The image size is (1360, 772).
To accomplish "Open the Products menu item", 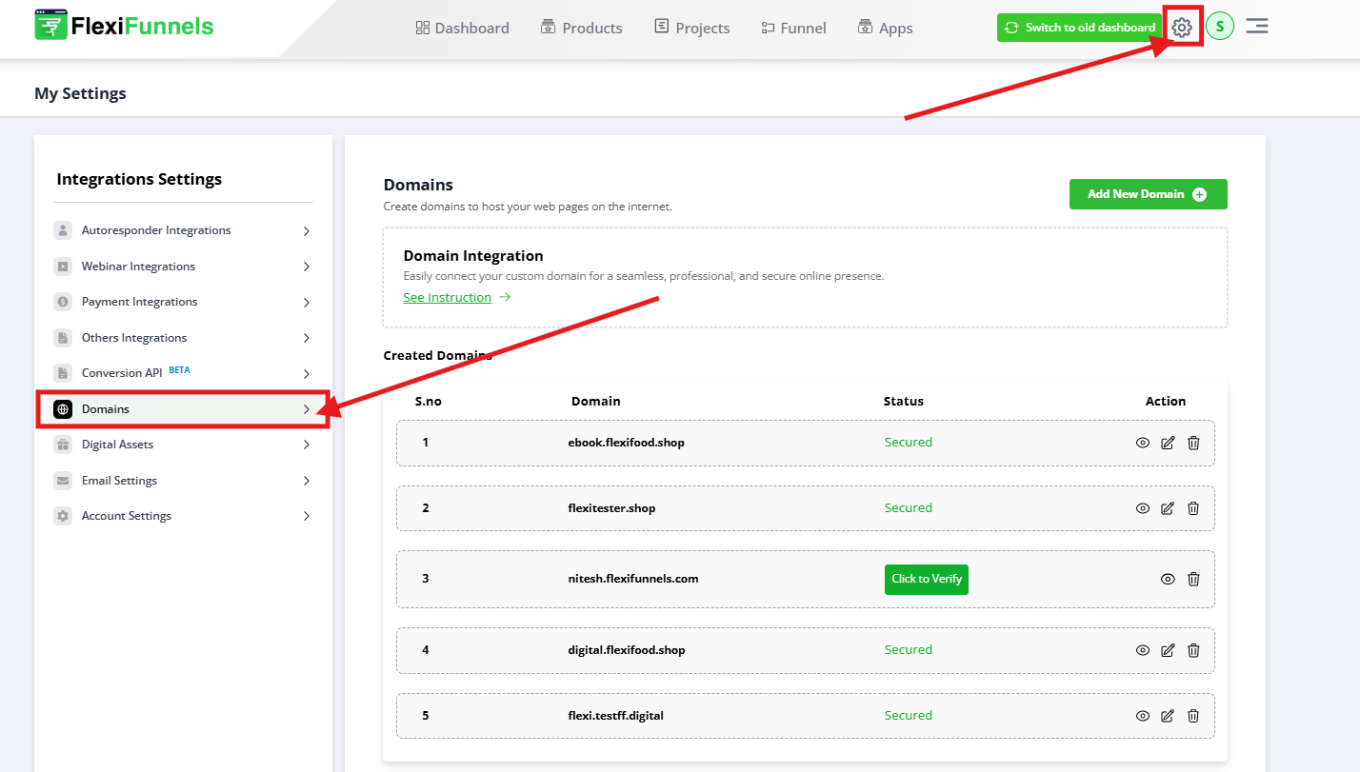I will pos(581,28).
